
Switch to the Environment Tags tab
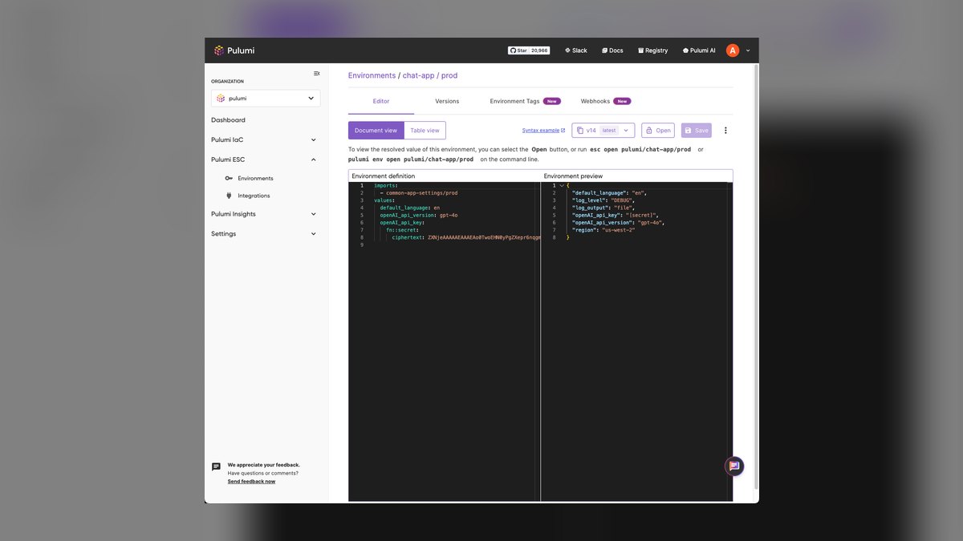tap(525, 102)
